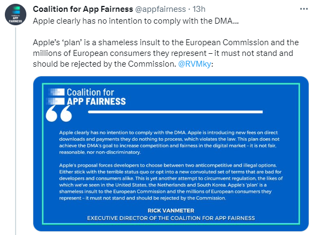Click the vertical thread line below avatar

pos(16,131)
